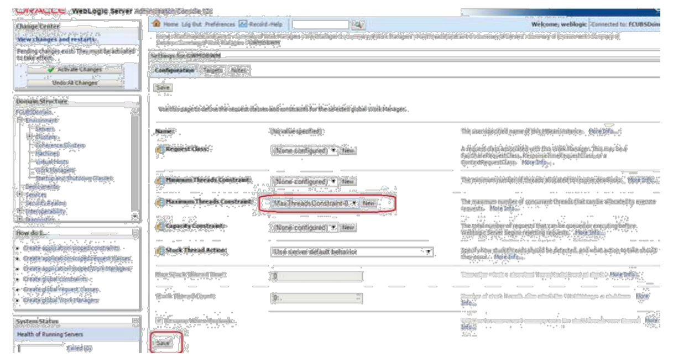Click New next to Request Class

348,150
